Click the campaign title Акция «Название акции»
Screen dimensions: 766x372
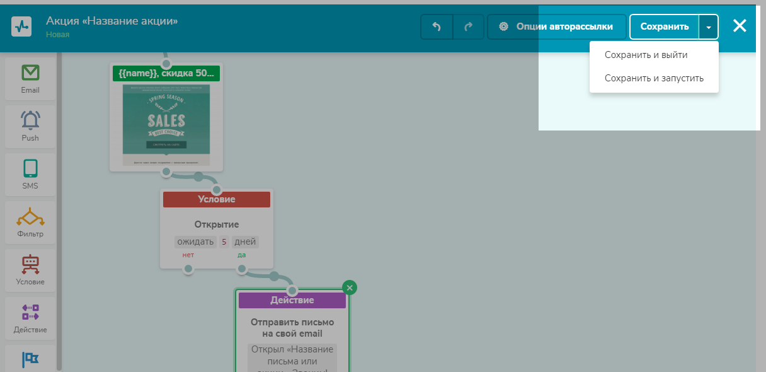[112, 21]
